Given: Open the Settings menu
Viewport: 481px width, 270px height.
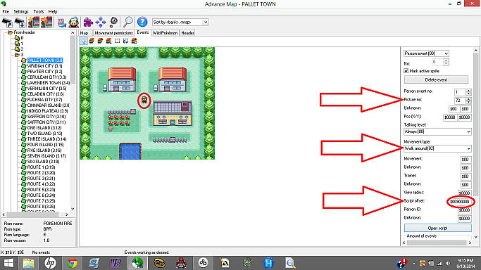Looking at the screenshot, I should coord(21,12).
